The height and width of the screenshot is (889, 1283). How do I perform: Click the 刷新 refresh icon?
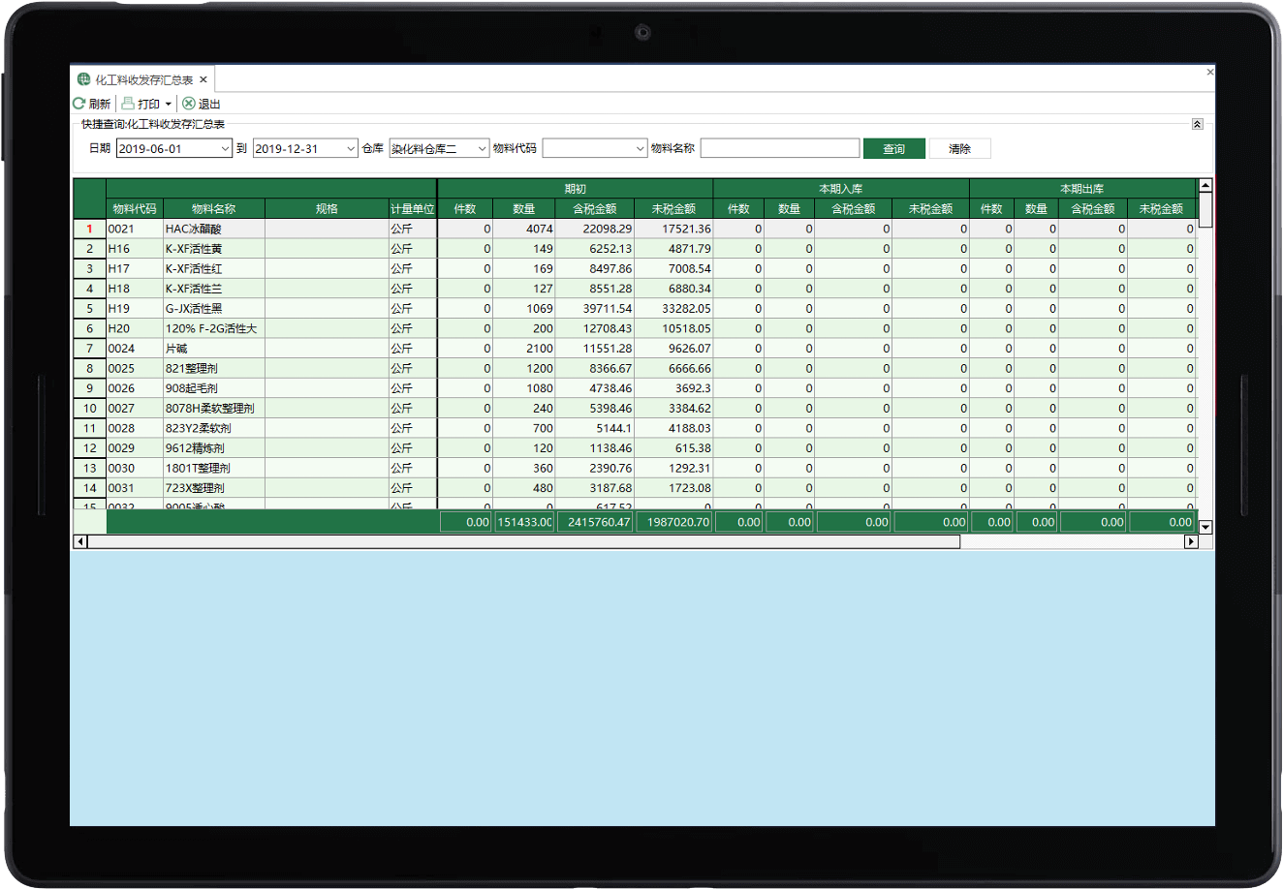point(79,104)
